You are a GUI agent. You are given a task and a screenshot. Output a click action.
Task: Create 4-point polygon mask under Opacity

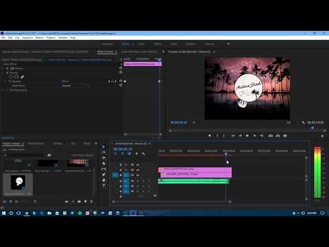[16, 77]
